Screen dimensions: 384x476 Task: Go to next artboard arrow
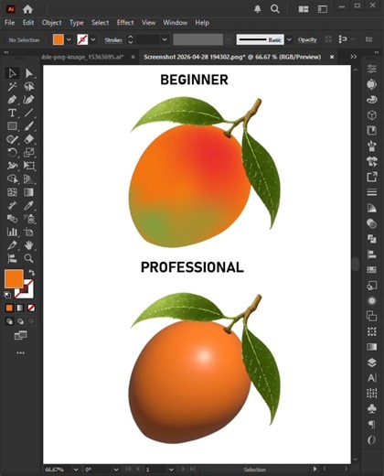point(183,470)
